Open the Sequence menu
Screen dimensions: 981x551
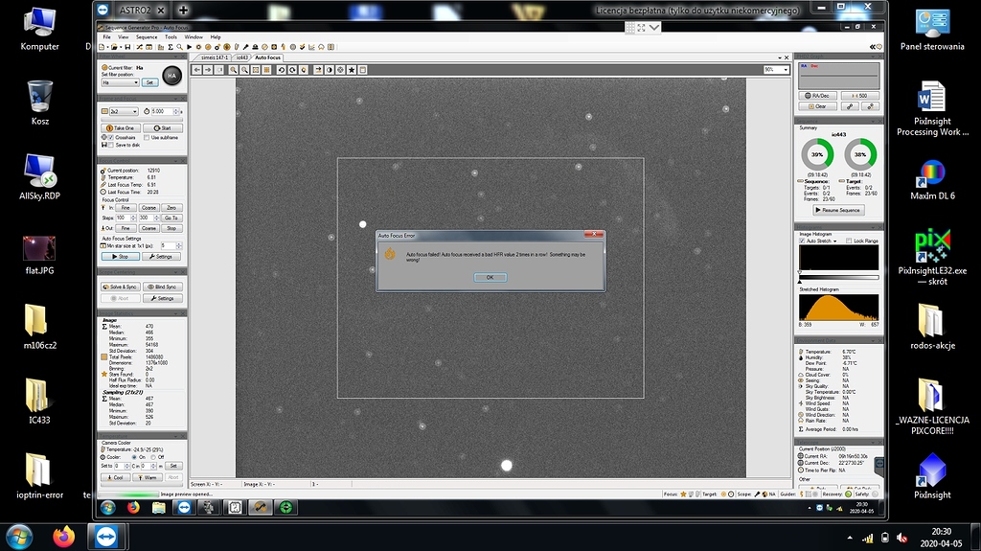point(146,36)
